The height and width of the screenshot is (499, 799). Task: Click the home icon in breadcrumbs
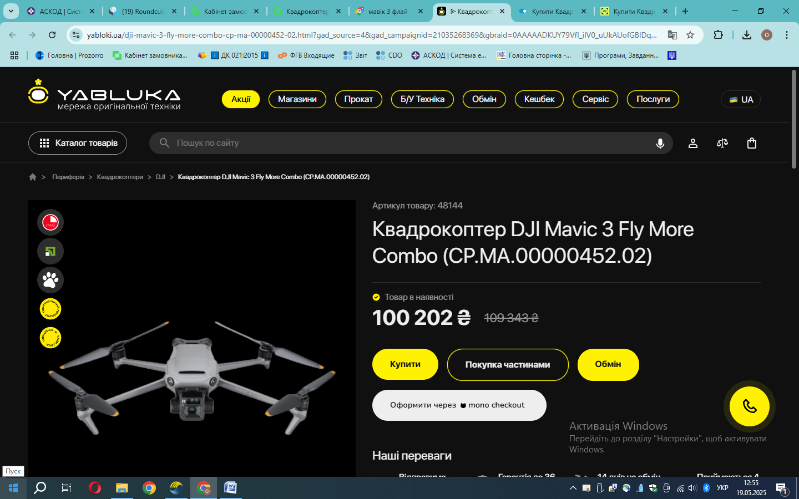[33, 177]
